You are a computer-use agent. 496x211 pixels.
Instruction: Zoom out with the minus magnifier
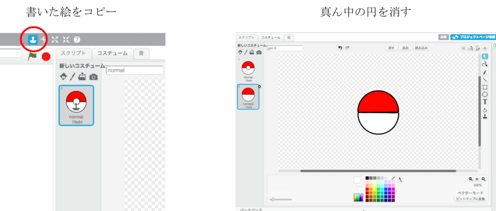click(471, 179)
